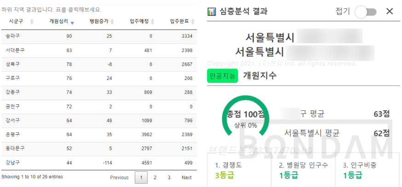Toggle the 접기 switch

366,11
